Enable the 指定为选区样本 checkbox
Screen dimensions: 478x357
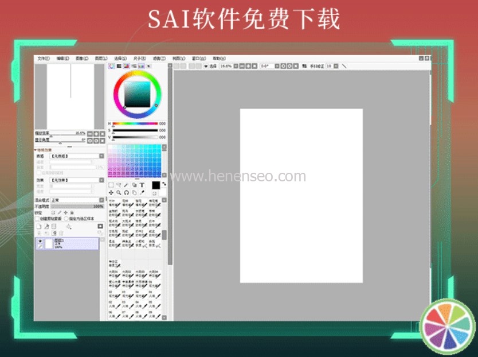coord(66,219)
